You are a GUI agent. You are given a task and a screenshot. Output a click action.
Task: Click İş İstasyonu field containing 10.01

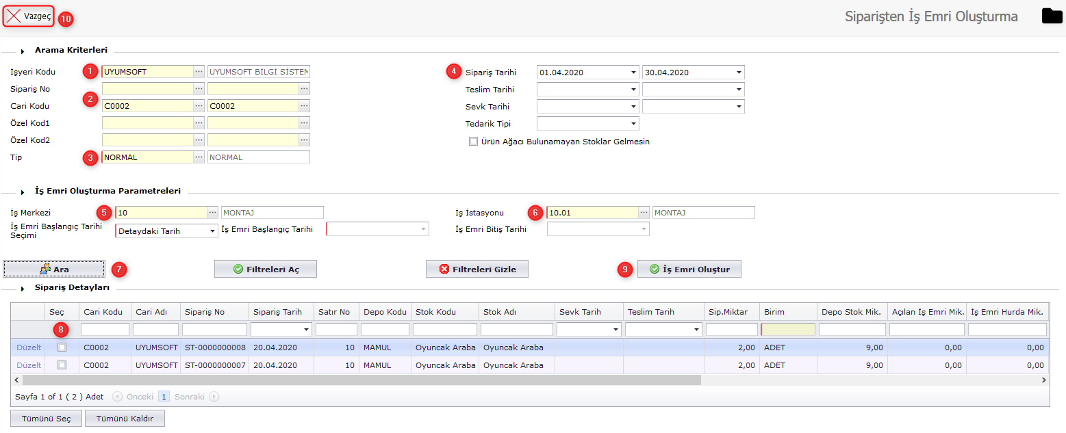(x=592, y=213)
